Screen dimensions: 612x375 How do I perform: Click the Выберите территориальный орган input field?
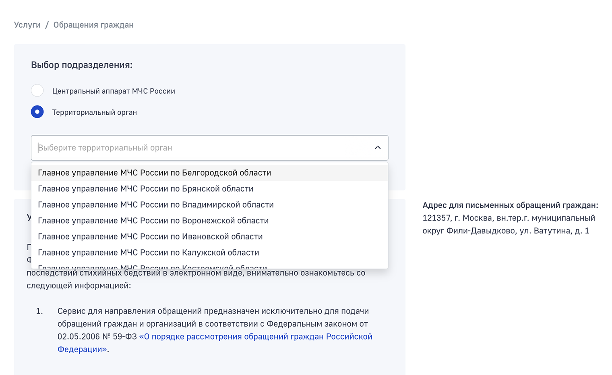point(209,148)
